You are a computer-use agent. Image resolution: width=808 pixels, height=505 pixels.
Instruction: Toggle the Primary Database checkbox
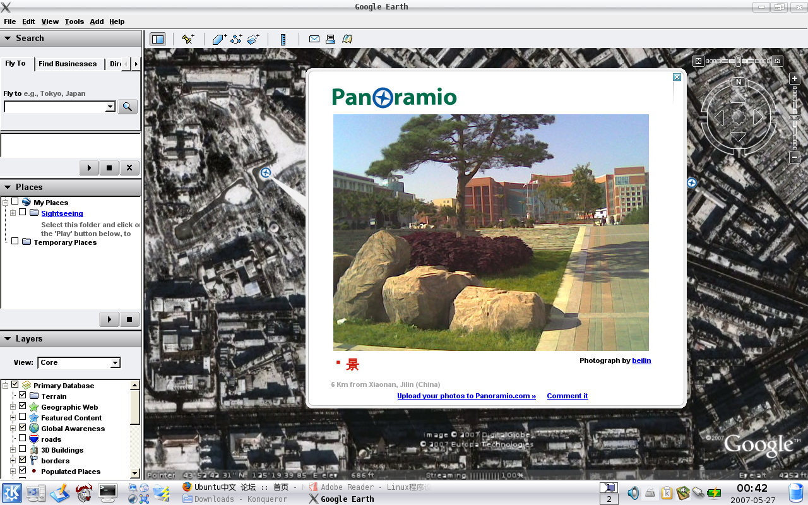(15, 384)
